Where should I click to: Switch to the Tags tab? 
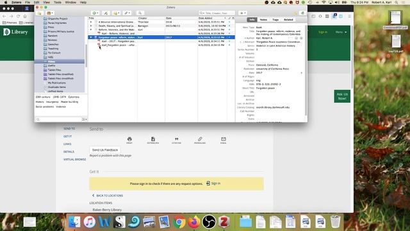275,20
